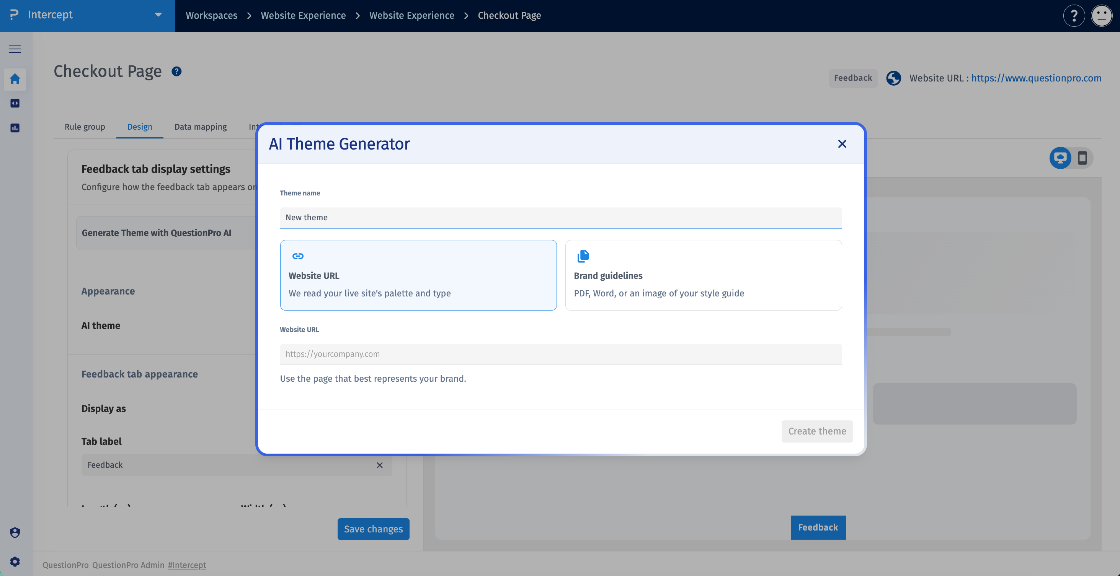The width and height of the screenshot is (1120, 576).
Task: Click the QuestionPro logo icon
Action: pos(14,15)
